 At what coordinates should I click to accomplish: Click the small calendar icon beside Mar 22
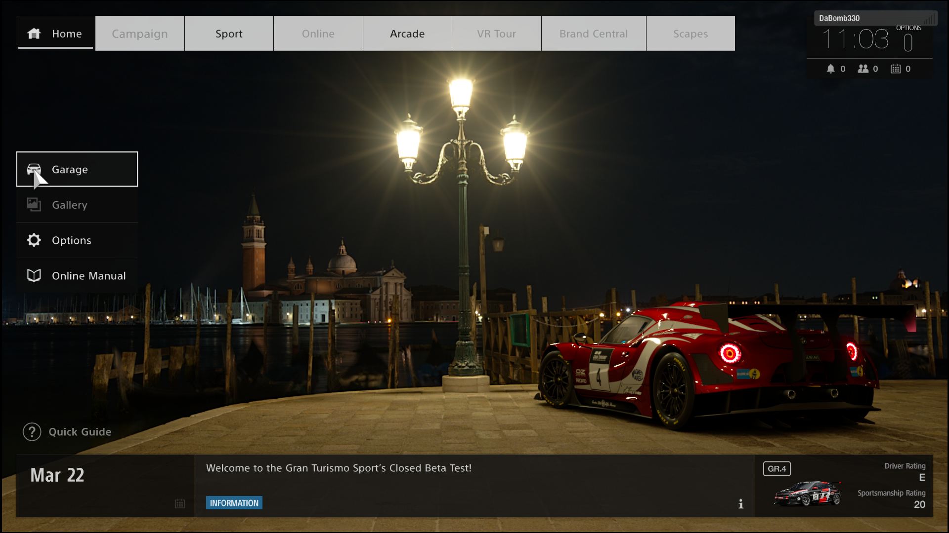(x=180, y=503)
